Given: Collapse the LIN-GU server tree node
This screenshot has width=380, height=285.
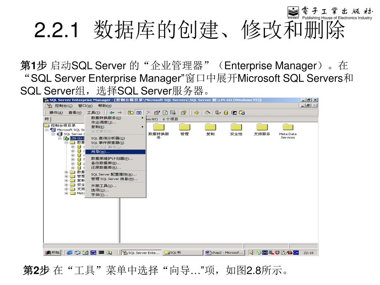Looking at the screenshot, I should [x=60, y=138].
